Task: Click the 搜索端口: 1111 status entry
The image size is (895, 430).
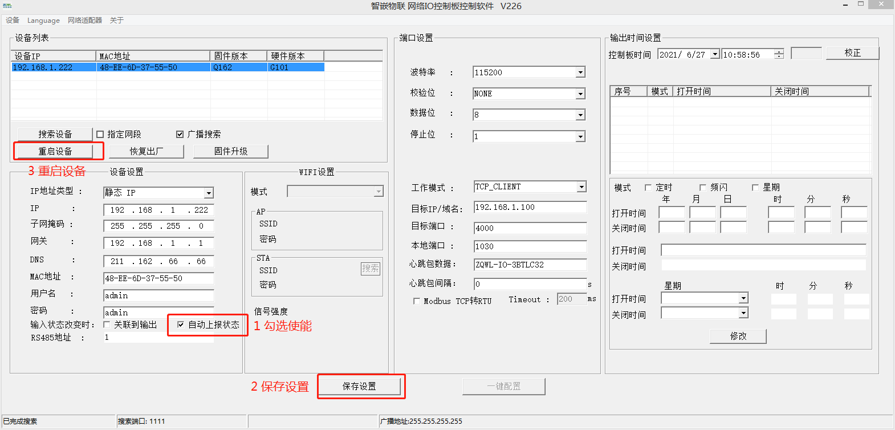Action: pos(141,421)
